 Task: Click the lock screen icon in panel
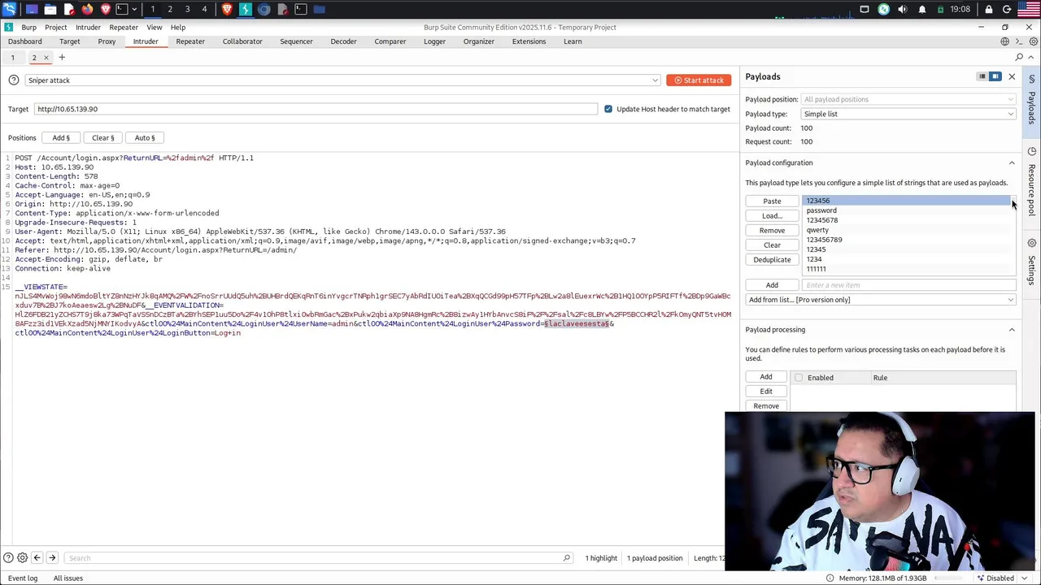point(988,9)
